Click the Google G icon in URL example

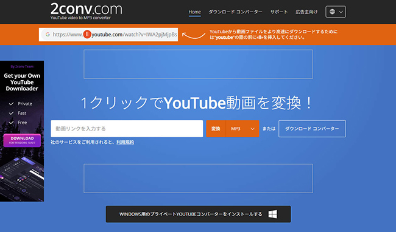(48, 35)
